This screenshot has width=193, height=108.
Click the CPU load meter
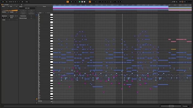tap(185, 2)
